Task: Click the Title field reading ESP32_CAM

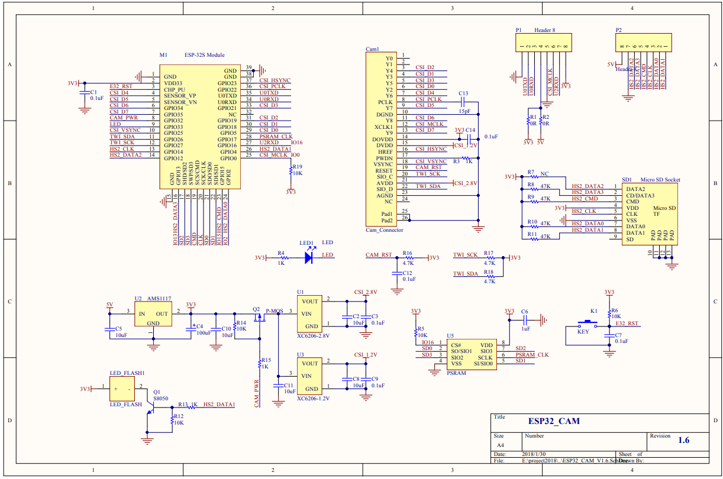Action: click(x=554, y=421)
